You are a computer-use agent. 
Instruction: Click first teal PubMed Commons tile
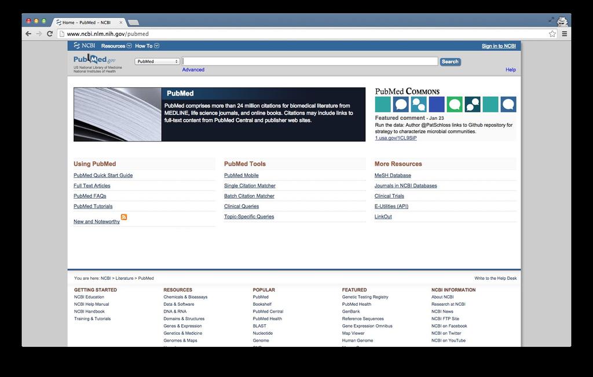click(x=383, y=104)
